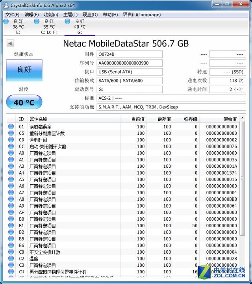
Task: Click the firmware field O0724B
Action: pyautogui.click(x=130, y=54)
